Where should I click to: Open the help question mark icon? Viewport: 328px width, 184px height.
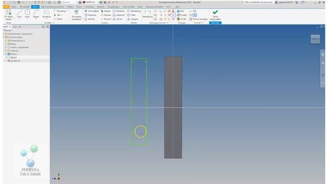(x=302, y=2)
